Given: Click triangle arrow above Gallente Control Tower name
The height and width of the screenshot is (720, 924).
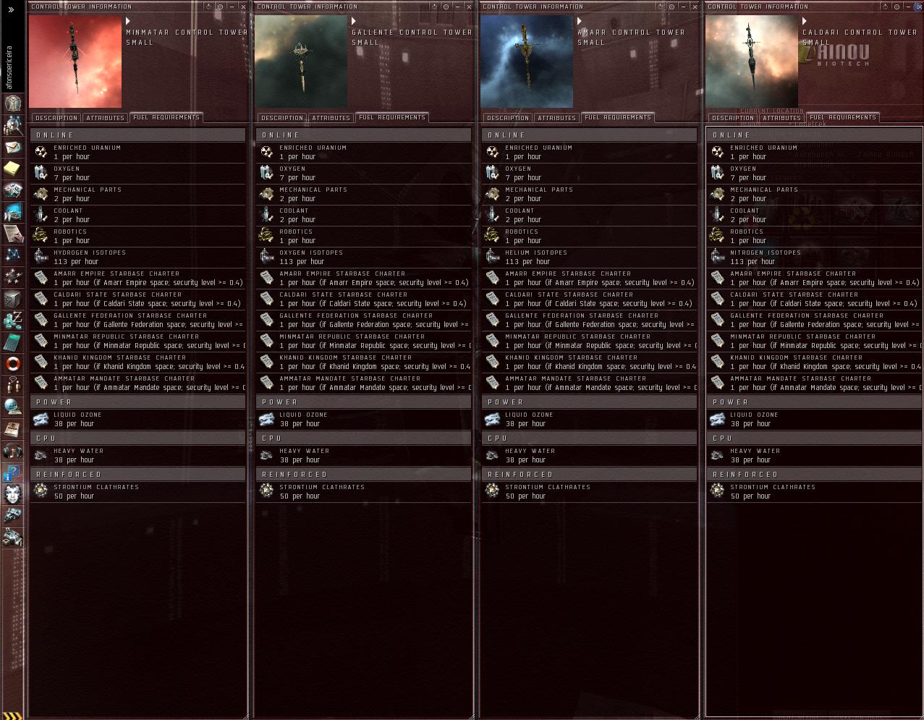Looking at the screenshot, I should (x=354, y=22).
